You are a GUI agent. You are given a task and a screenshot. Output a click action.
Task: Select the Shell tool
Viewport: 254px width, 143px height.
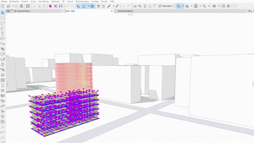point(3,59)
